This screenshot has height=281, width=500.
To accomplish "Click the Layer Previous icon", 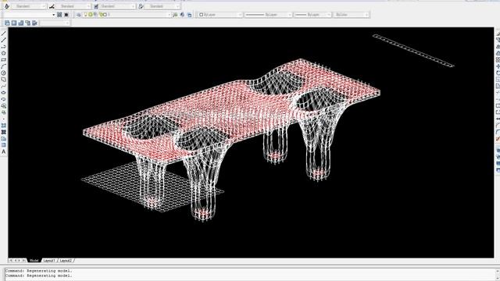I will tap(182, 15).
